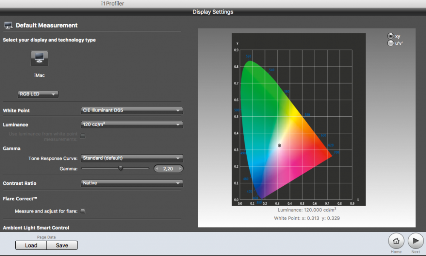This screenshot has width=426, height=256.
Task: Increase gamma with the right stepper arrow
Action: click(x=180, y=169)
